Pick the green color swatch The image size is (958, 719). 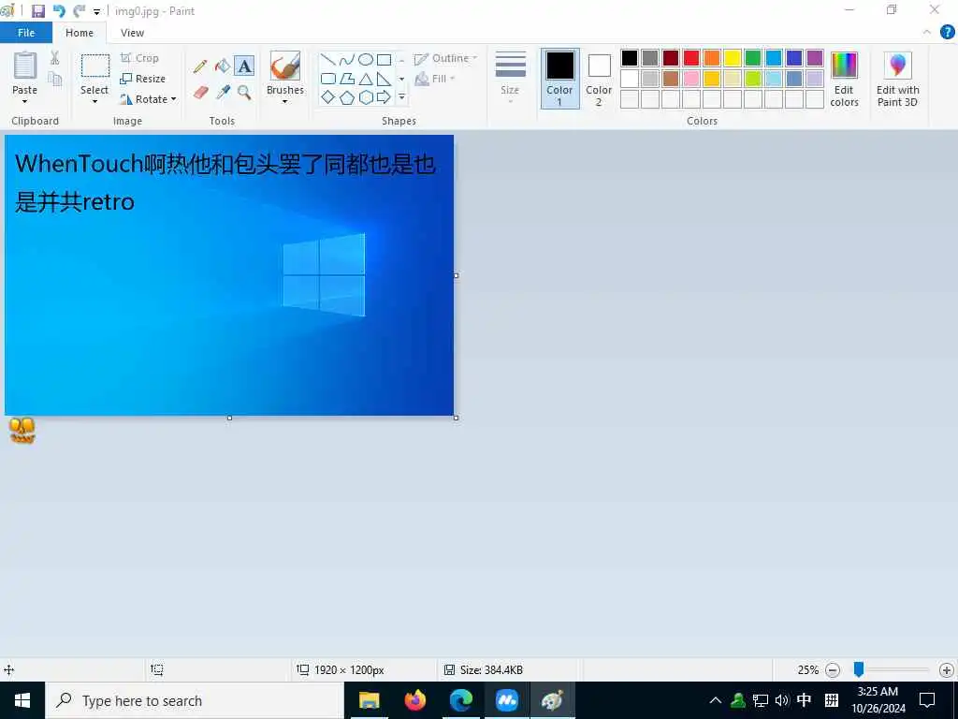point(753,58)
